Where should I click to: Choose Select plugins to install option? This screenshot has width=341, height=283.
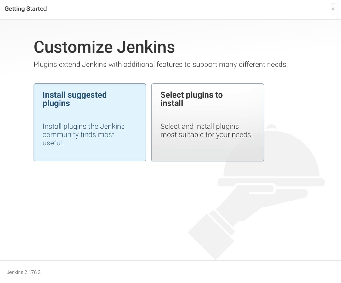[207, 122]
